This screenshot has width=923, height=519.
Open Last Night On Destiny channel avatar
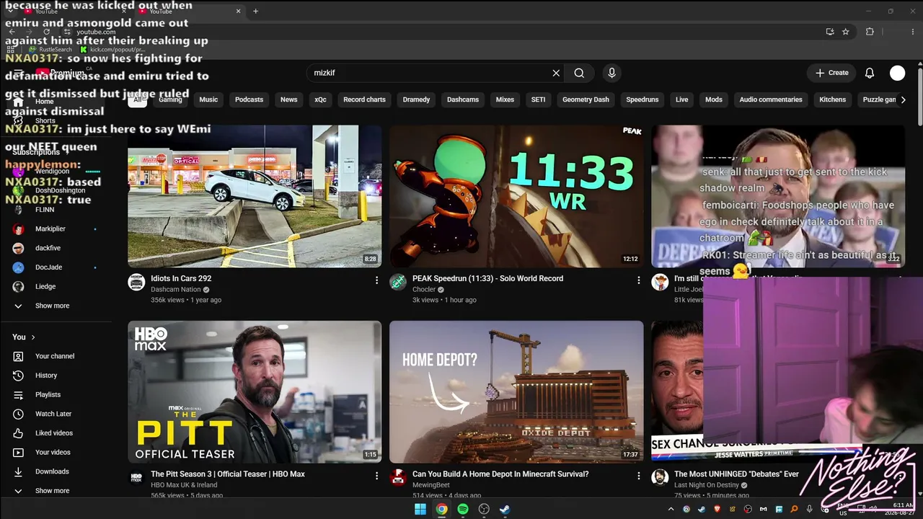(660, 478)
